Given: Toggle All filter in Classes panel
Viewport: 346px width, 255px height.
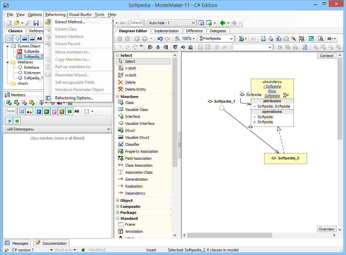Looking at the screenshot, I should (x=40, y=39).
